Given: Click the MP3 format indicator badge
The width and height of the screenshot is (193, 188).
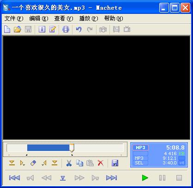Looking at the screenshot, I should click(x=140, y=148).
